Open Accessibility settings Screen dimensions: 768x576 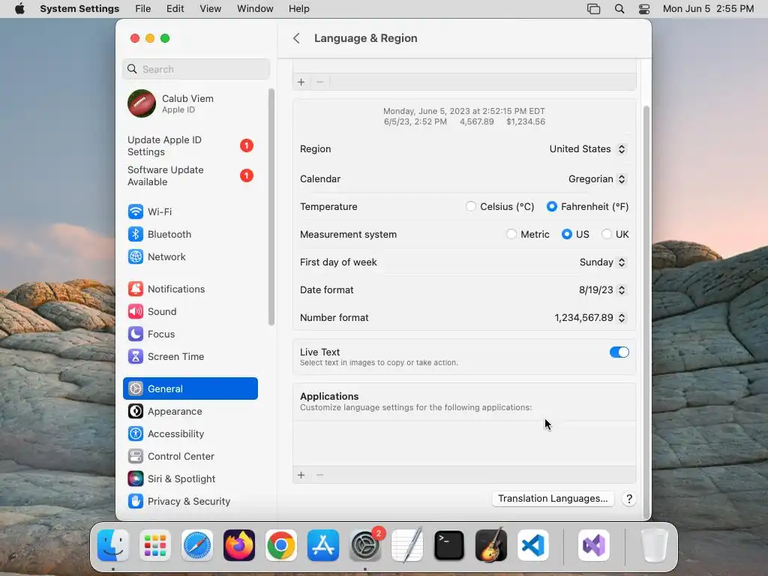tap(190, 434)
